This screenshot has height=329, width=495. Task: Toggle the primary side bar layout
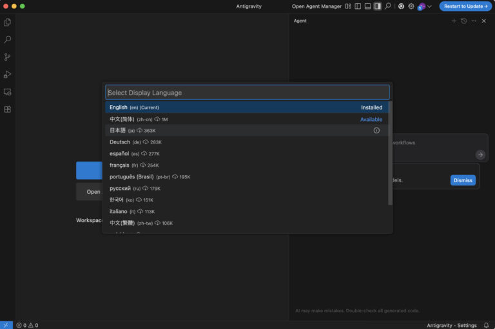point(358,6)
